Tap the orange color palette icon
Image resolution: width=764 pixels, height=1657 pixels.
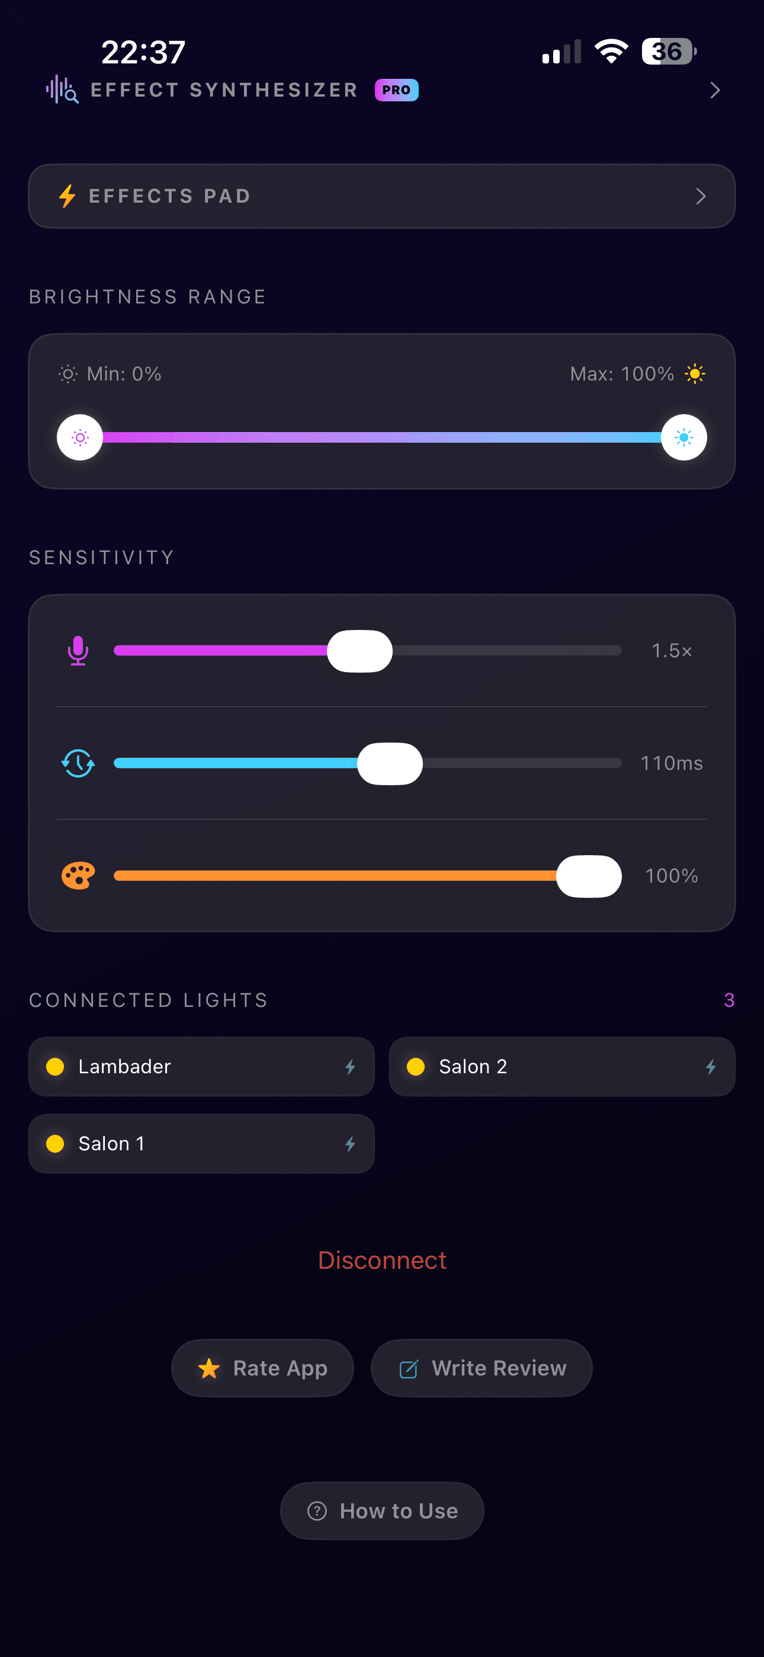[x=78, y=875]
